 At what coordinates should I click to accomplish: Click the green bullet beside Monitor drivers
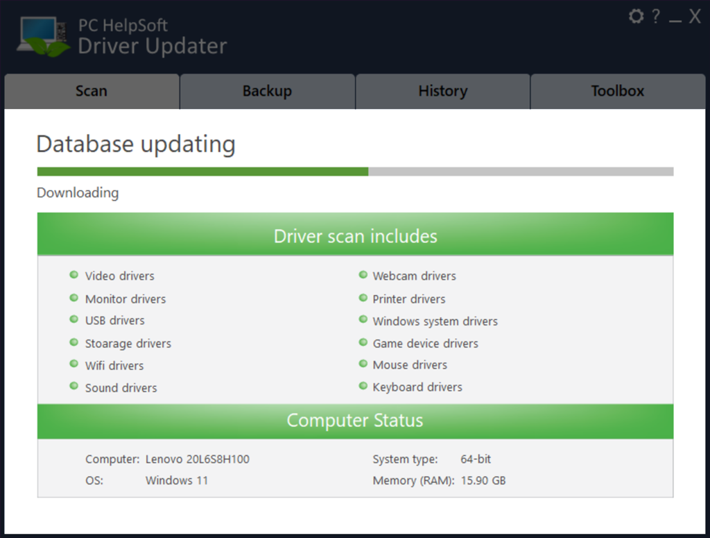click(73, 298)
